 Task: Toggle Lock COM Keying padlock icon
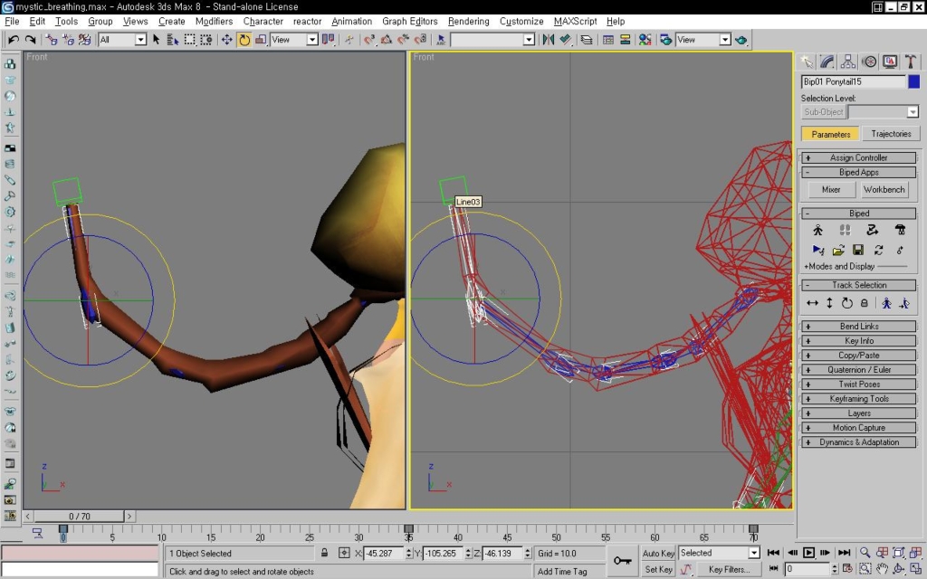coord(864,303)
